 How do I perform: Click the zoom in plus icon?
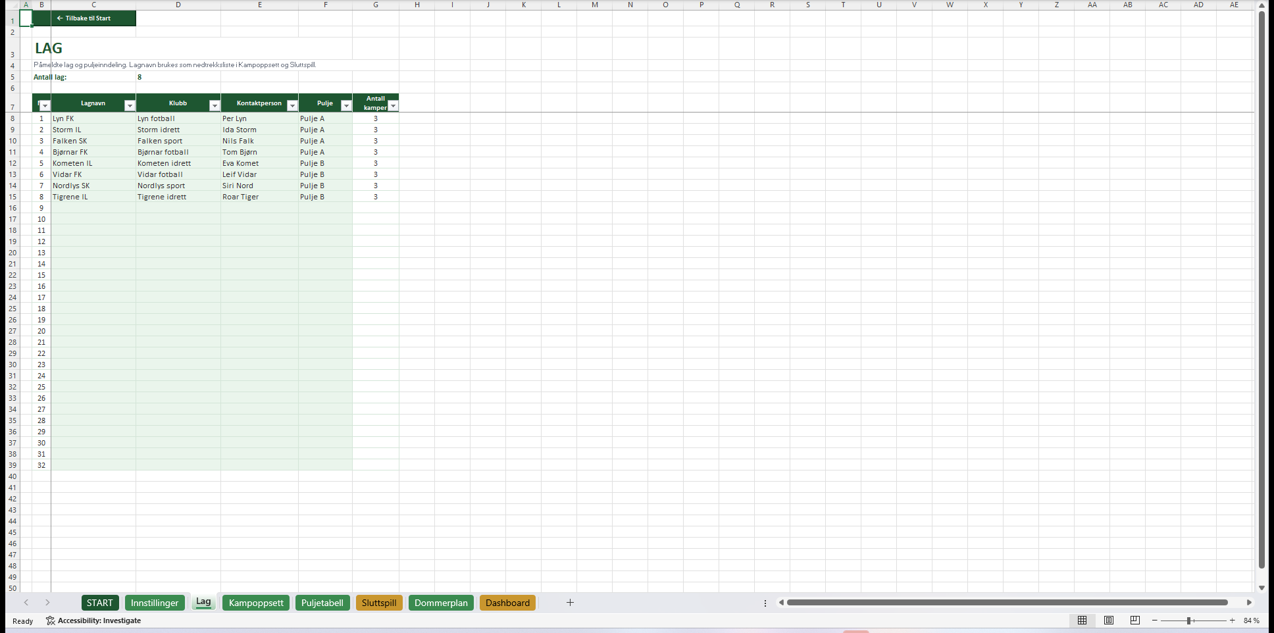point(1233,620)
